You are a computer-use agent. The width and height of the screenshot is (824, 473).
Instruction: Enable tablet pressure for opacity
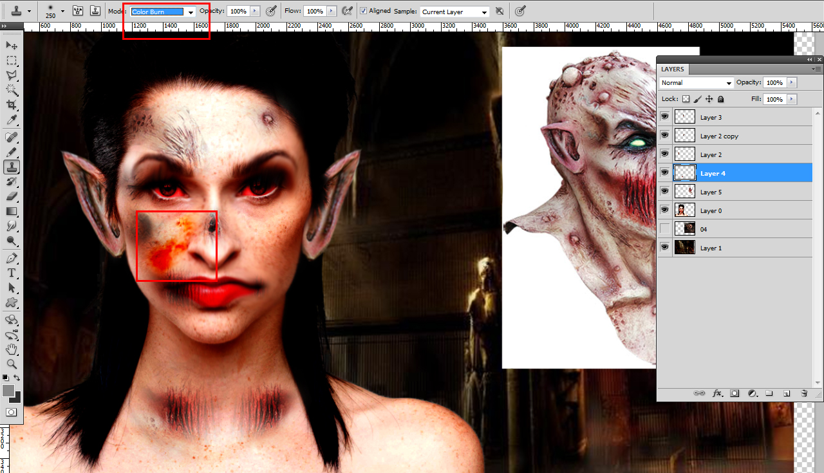point(272,11)
